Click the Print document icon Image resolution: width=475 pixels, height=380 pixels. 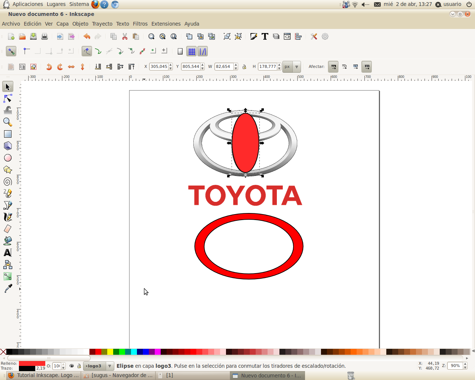tap(45, 36)
